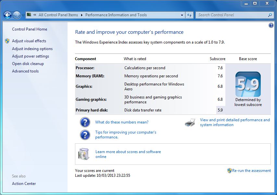The width and height of the screenshot is (277, 195).
Task: Expand the address bar history dropdown
Action: click(182, 15)
